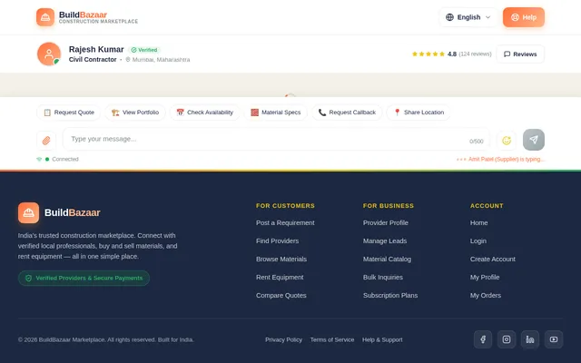Open the My Profile link
This screenshot has width=581, height=363.
pyautogui.click(x=485, y=277)
